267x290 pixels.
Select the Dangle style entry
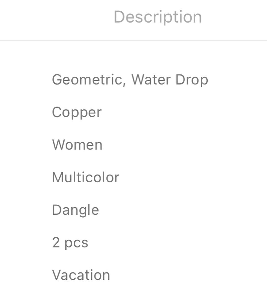tap(75, 210)
